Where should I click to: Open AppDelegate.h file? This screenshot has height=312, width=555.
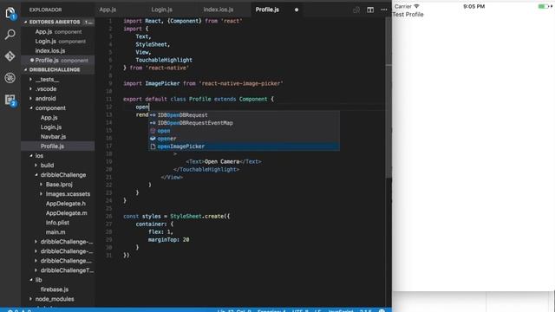(x=58, y=204)
